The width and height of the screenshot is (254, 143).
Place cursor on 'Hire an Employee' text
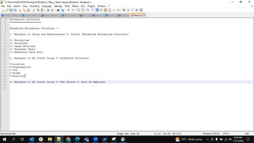[x=93, y=82]
